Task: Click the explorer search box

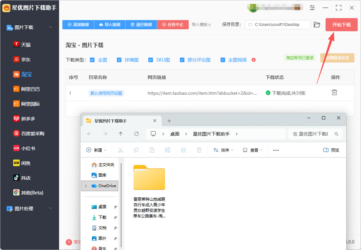Action: pos(312,134)
